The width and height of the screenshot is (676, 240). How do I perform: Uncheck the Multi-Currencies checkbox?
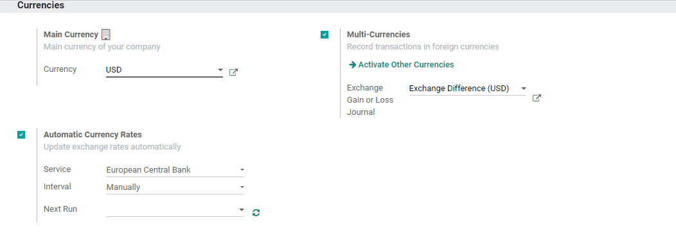(x=325, y=35)
